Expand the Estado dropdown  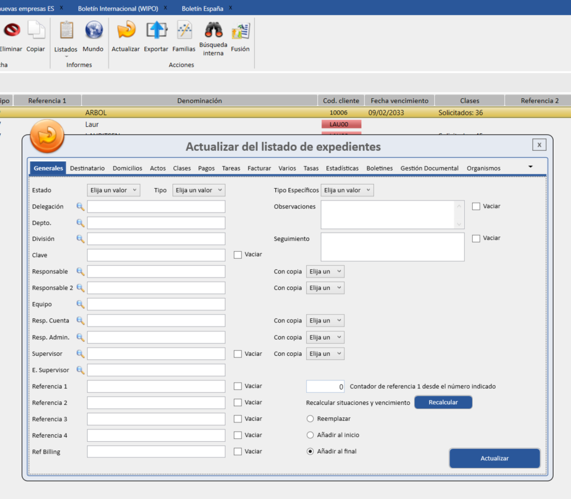(x=113, y=190)
